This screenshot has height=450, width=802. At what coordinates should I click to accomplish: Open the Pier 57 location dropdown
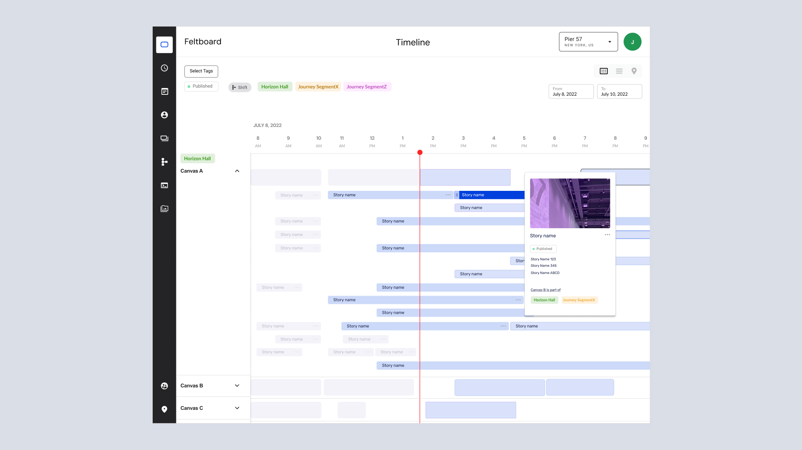pyautogui.click(x=588, y=42)
